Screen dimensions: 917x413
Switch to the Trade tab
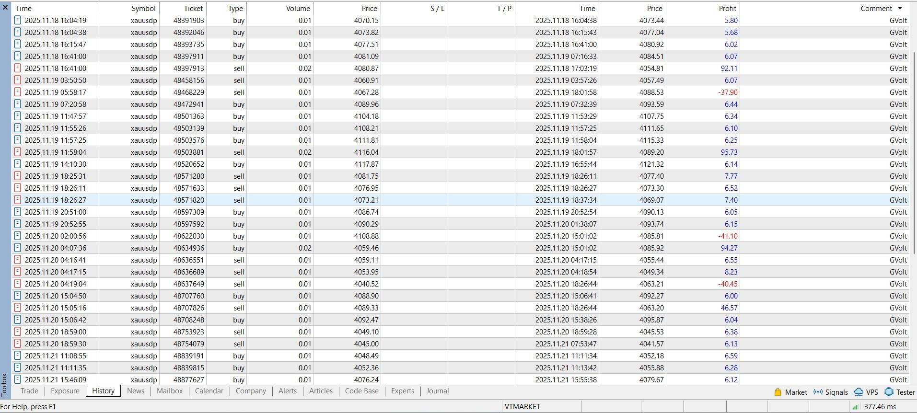click(x=29, y=391)
